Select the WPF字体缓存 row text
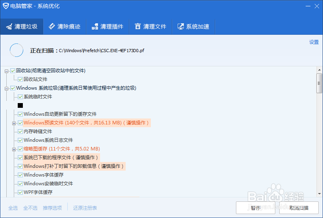 [x=38, y=192]
